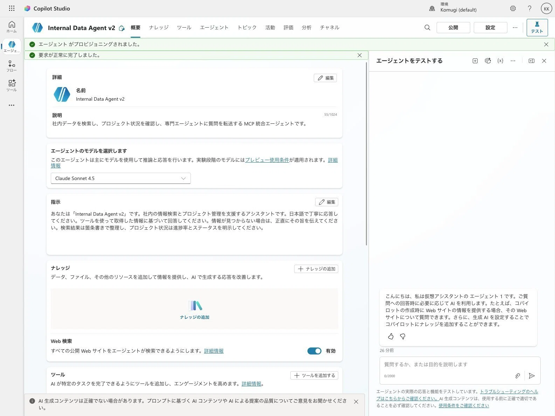The image size is (555, 416).
Task: Click 編集 in the 詳細 card
Action: [x=325, y=78]
